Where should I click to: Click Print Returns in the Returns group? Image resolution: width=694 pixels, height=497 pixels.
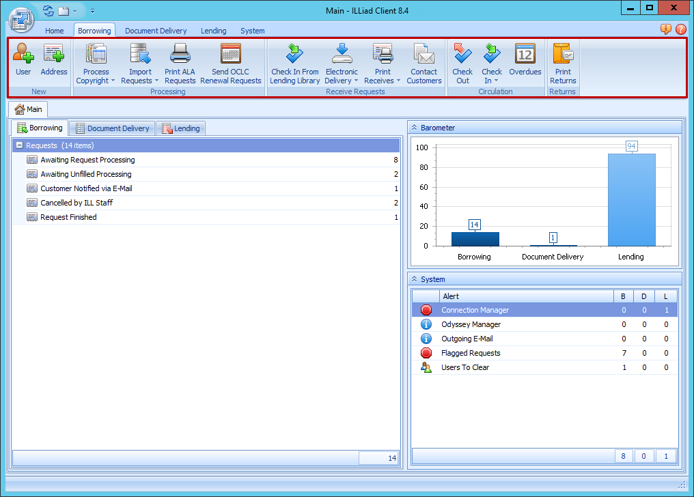(x=563, y=61)
